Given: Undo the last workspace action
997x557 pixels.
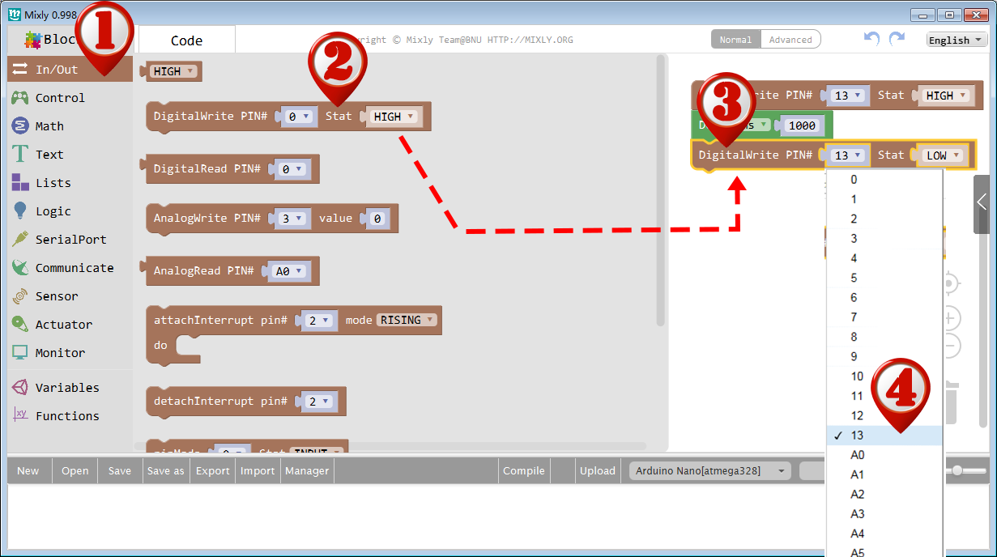Looking at the screenshot, I should pos(871,39).
